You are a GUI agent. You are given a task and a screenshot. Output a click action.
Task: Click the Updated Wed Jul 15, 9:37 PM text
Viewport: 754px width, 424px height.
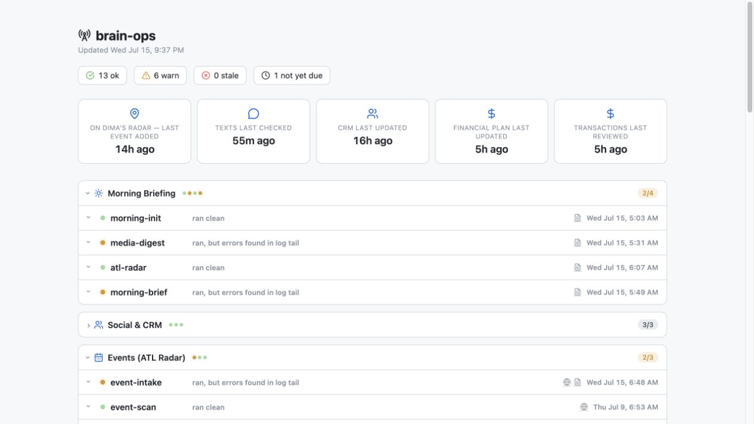[x=131, y=51]
